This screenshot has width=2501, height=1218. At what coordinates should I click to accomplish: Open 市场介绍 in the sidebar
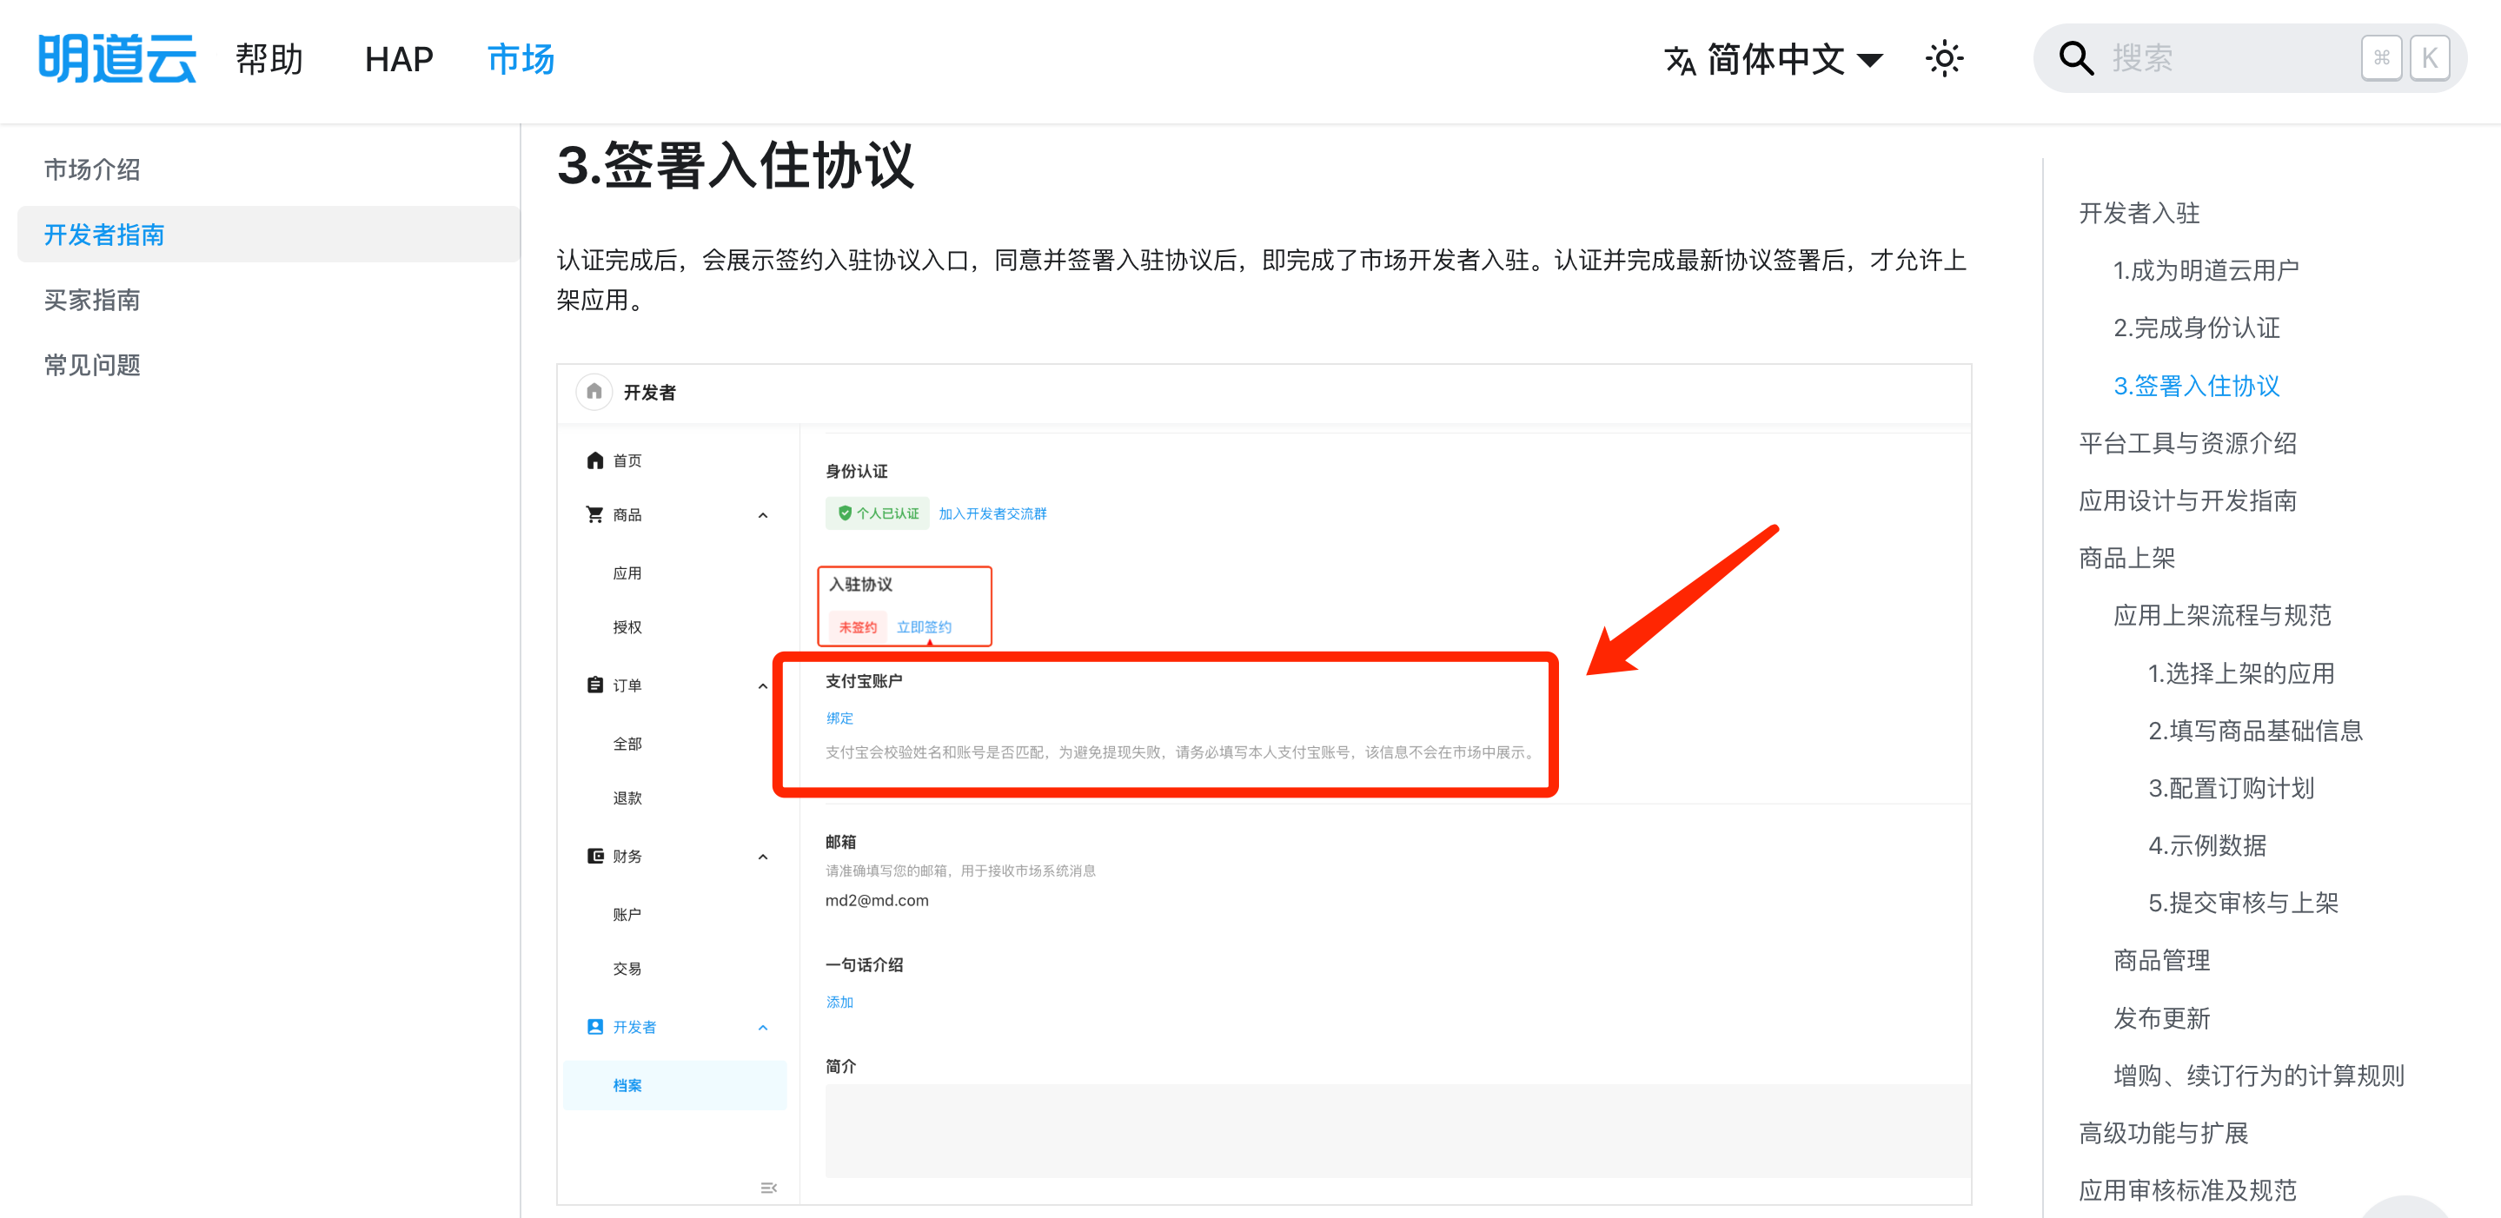point(92,169)
